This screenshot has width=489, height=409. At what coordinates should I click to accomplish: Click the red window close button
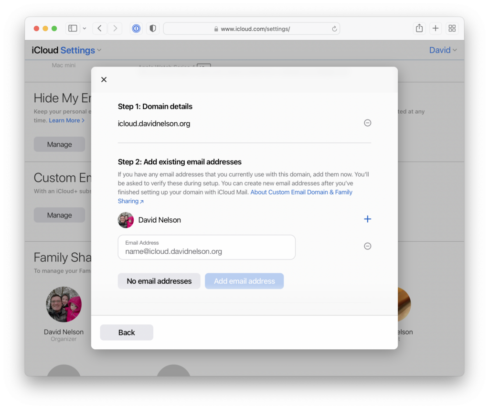[x=36, y=28]
